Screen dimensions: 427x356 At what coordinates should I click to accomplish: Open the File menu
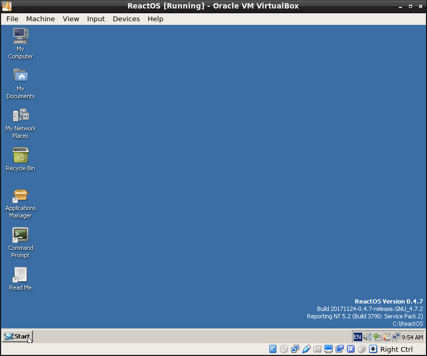tap(12, 19)
